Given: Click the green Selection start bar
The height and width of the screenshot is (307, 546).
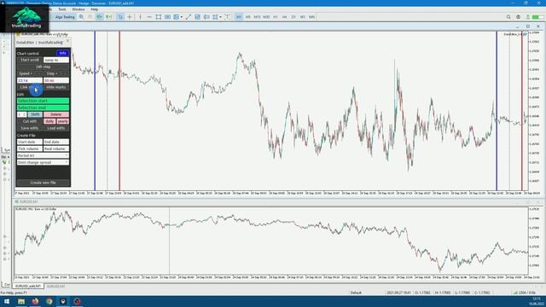Looking at the screenshot, I should click(x=44, y=101).
